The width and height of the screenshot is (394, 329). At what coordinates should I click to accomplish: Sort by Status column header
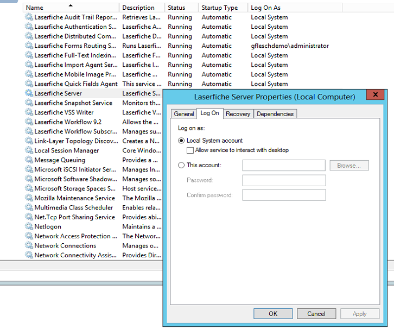point(182,8)
